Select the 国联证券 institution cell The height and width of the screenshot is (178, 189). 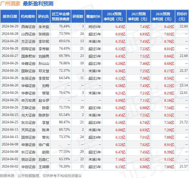28,71
